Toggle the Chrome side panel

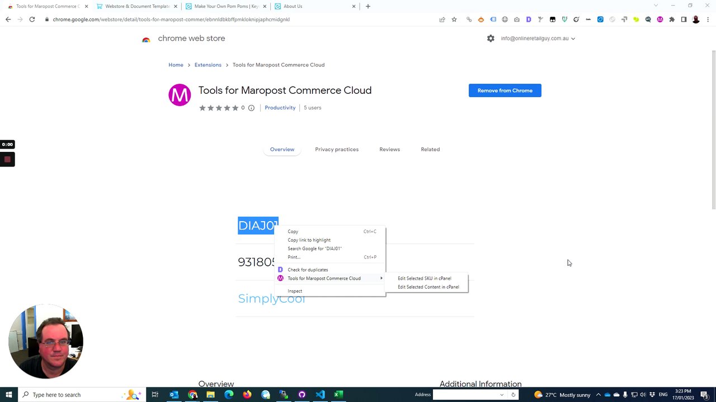pos(684,20)
